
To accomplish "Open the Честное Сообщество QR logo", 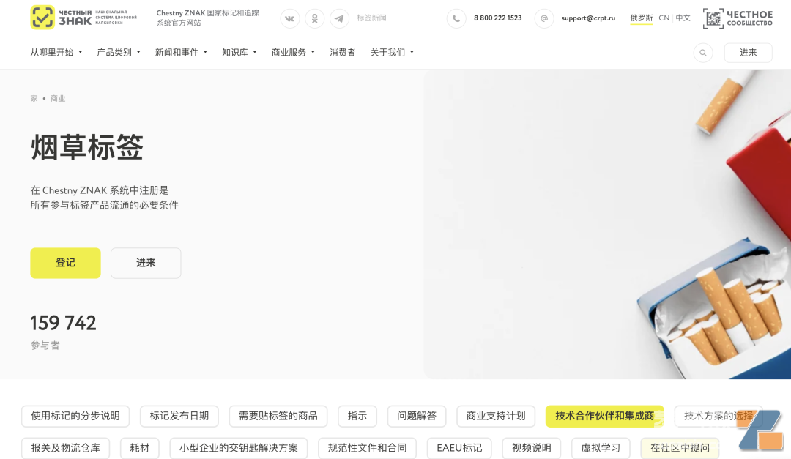I will pyautogui.click(x=738, y=18).
